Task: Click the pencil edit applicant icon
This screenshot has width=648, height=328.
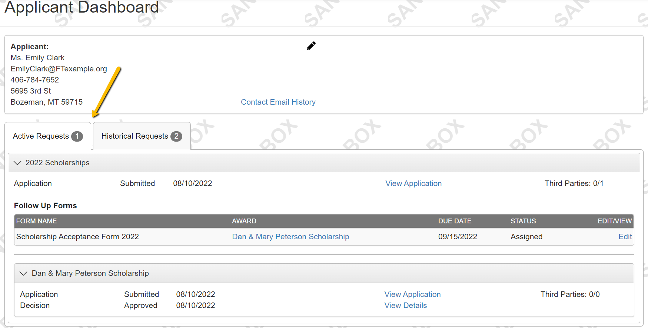Action: pyautogui.click(x=311, y=46)
